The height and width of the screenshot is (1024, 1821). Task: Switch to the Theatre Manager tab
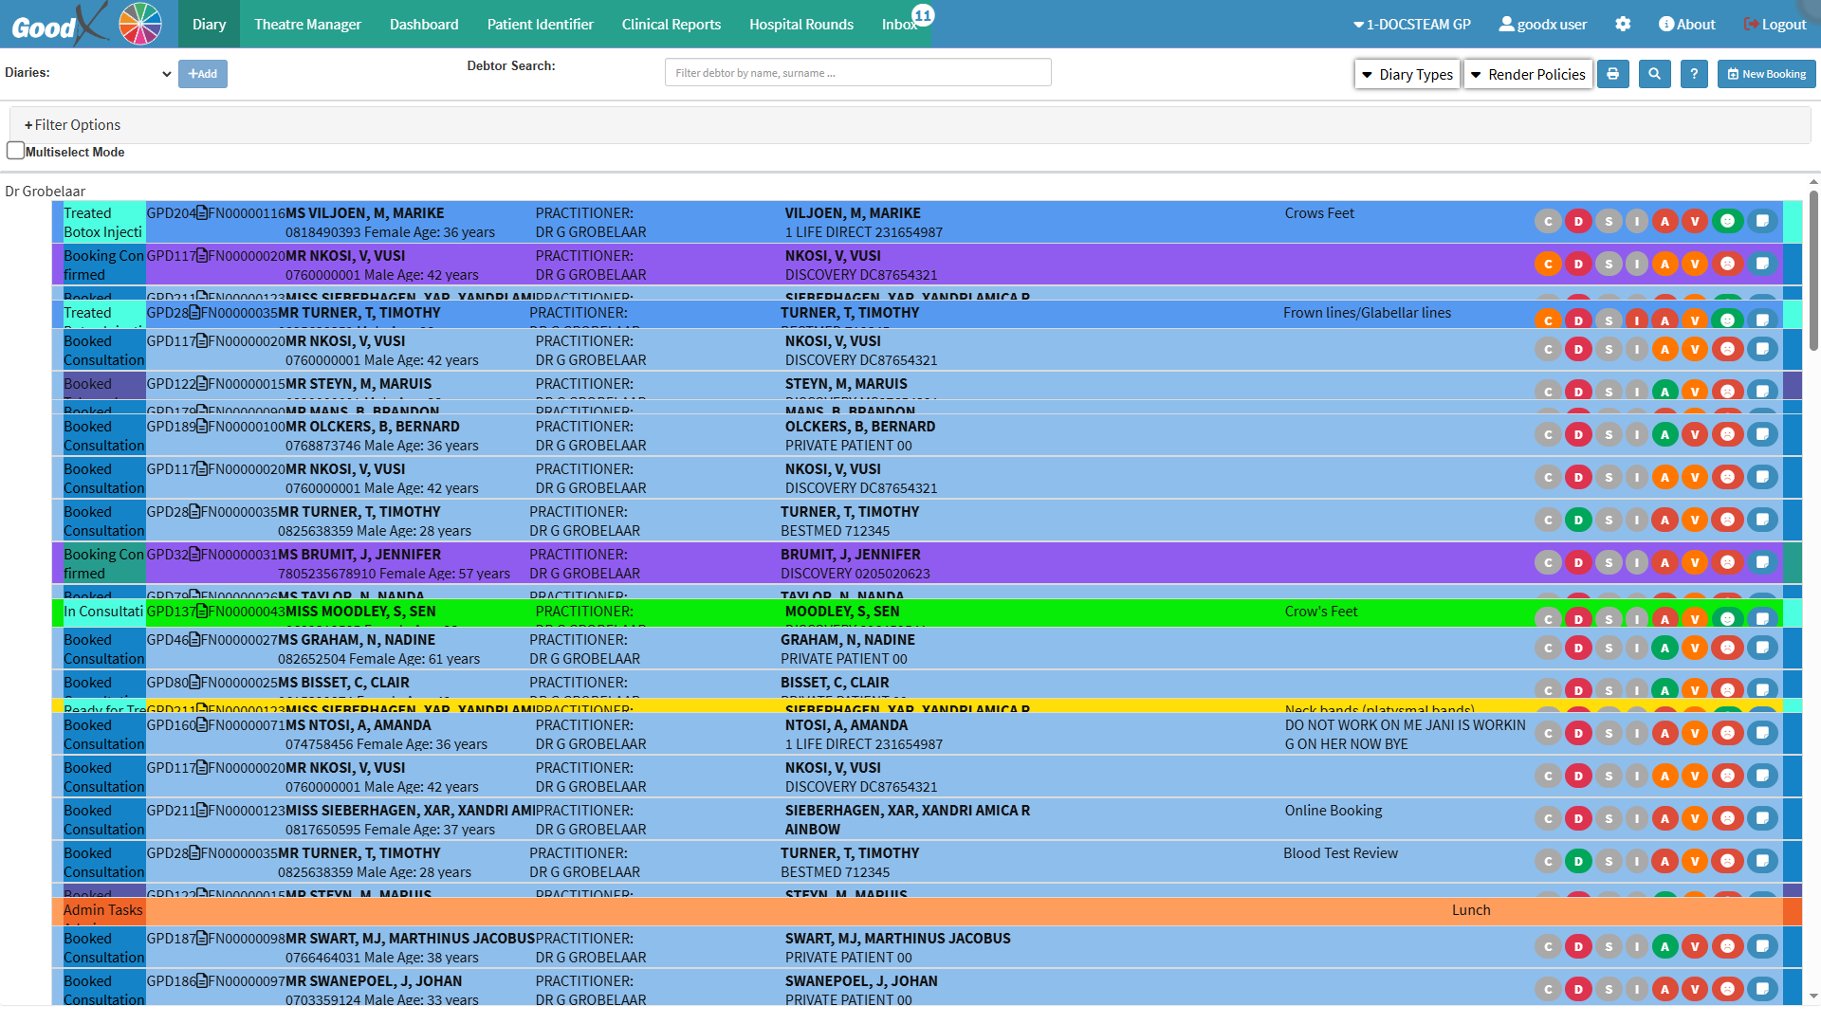pyautogui.click(x=307, y=25)
